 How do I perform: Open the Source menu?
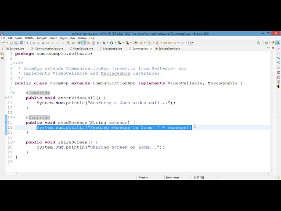point(18,38)
